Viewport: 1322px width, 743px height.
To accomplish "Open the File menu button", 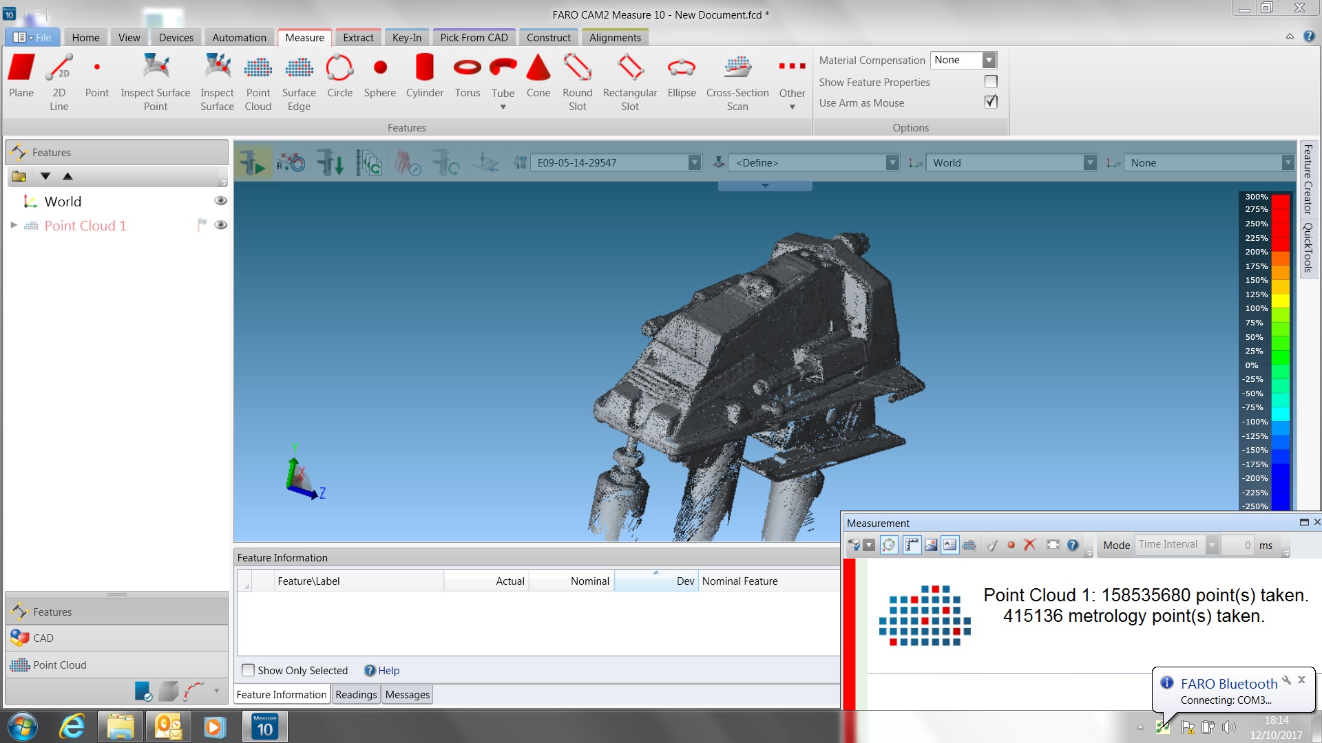I will tap(33, 38).
